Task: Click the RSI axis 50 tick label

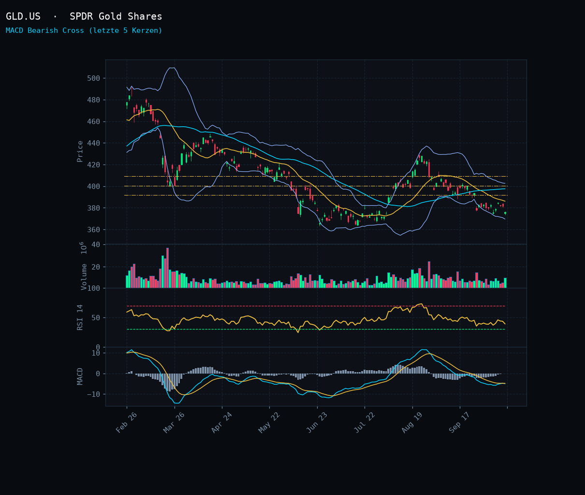Action: click(96, 318)
